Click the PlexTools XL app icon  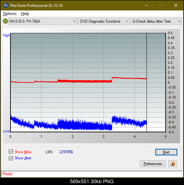pyautogui.click(x=5, y=5)
